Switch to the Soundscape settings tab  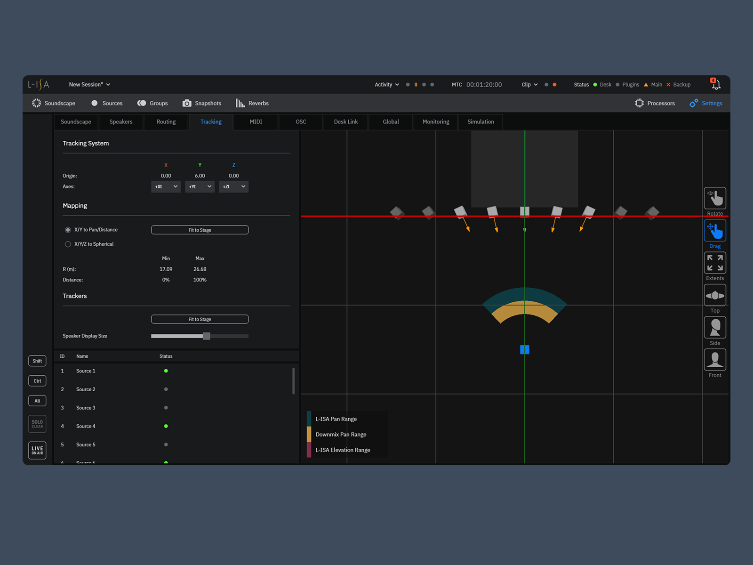(x=76, y=122)
